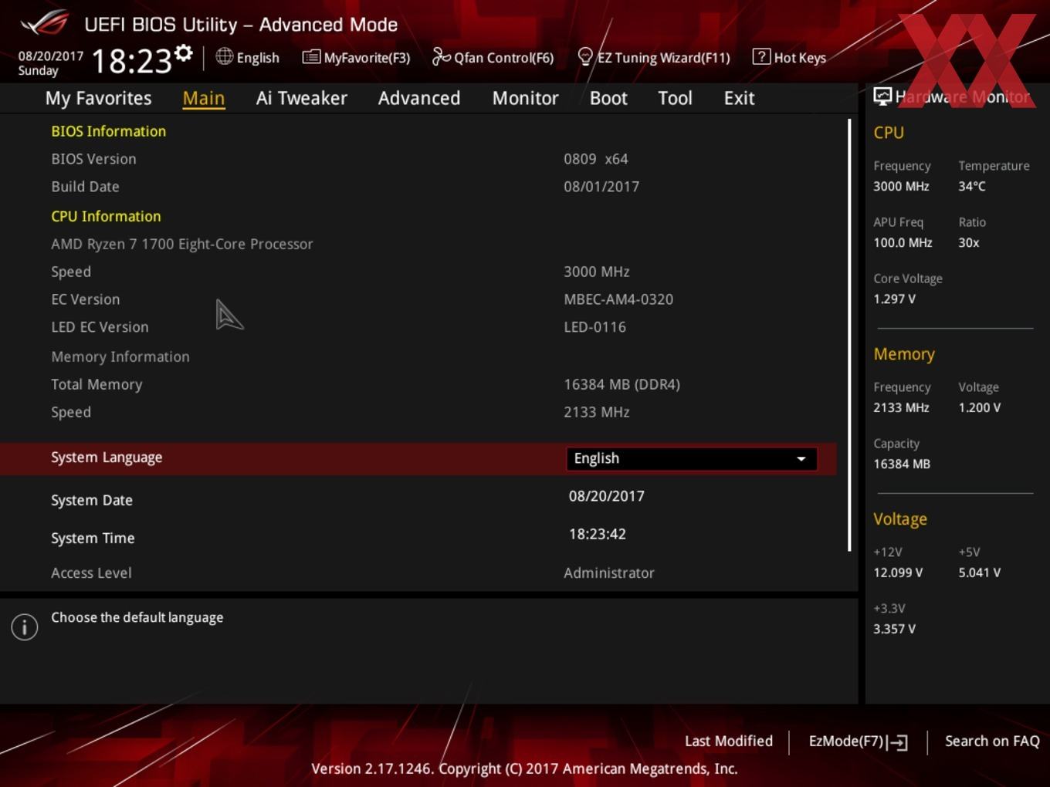This screenshot has width=1050, height=787.
Task: Select System Language row label
Action: 107,458
